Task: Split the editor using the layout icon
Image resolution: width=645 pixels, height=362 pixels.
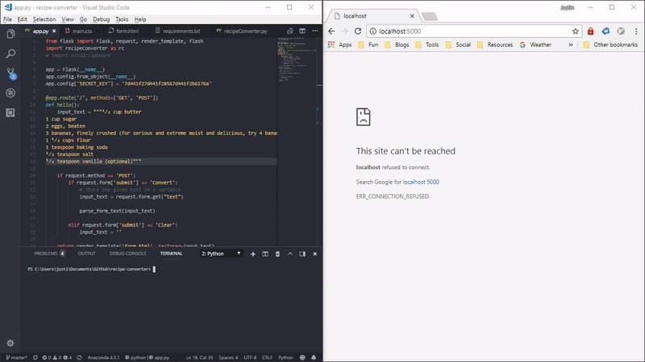Action: 302,31
